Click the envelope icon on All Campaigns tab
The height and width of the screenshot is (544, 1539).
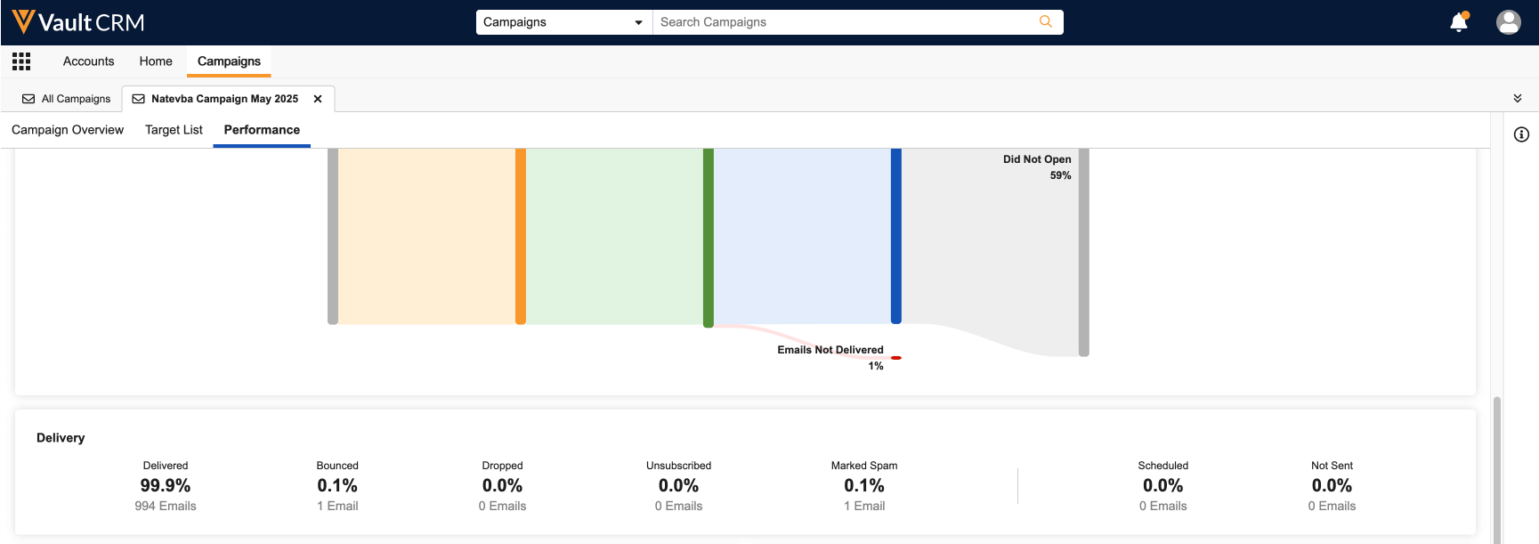[28, 99]
